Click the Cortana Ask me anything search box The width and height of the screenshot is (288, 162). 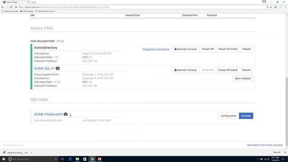tap(33, 159)
